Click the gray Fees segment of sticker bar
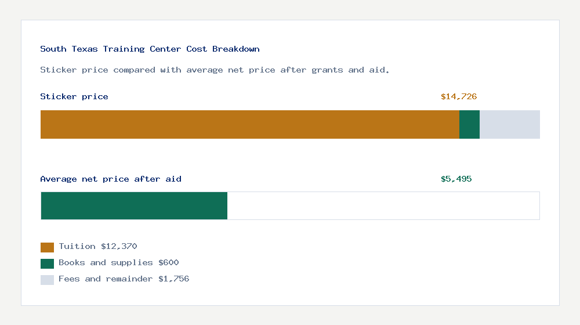The image size is (580, 325). 509,124
